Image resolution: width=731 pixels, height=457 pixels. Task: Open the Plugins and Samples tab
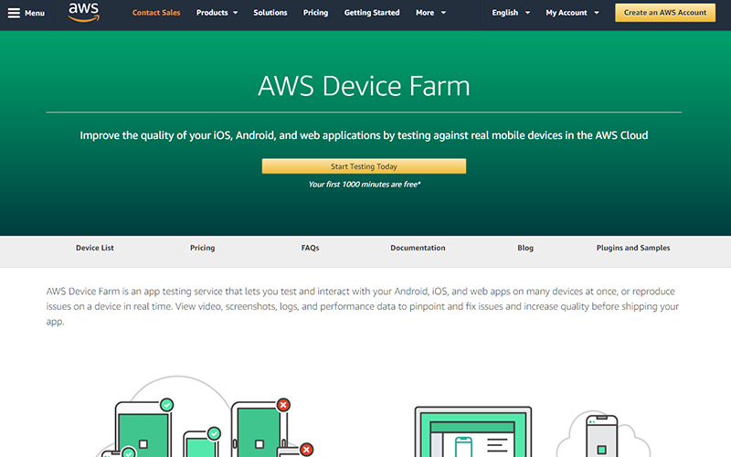click(x=633, y=248)
